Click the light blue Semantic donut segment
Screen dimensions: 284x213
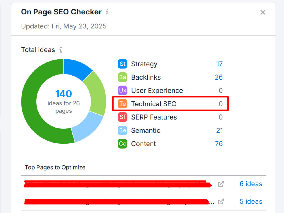tap(88, 127)
